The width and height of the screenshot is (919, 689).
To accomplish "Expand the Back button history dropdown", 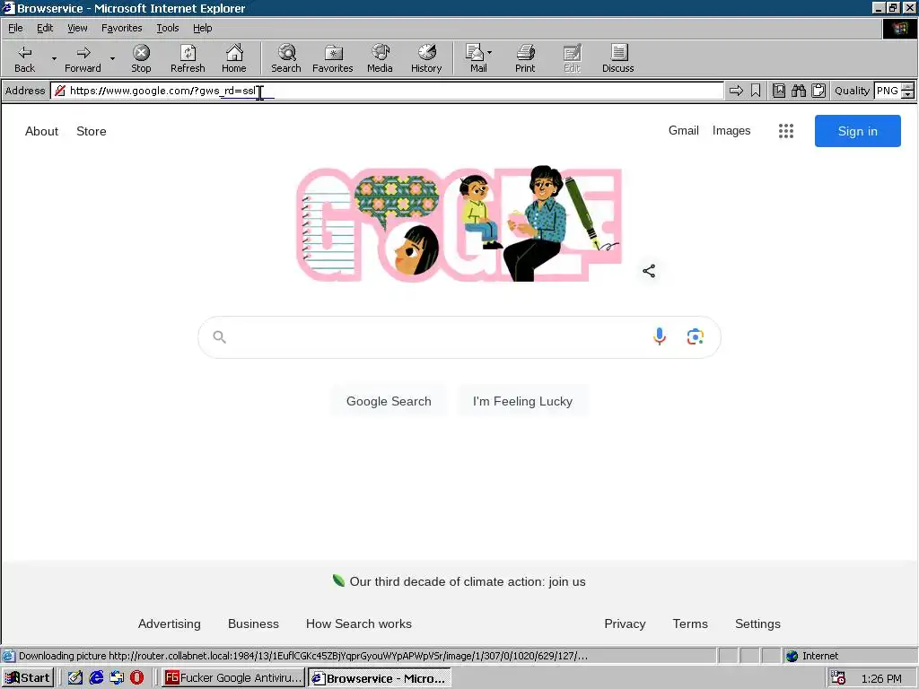I will point(54,58).
